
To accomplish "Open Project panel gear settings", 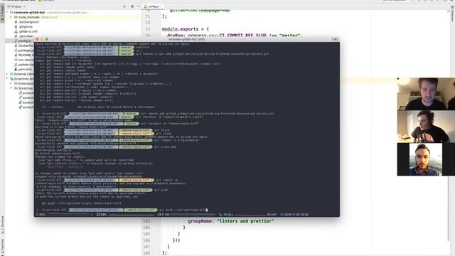I will click(x=132, y=6).
